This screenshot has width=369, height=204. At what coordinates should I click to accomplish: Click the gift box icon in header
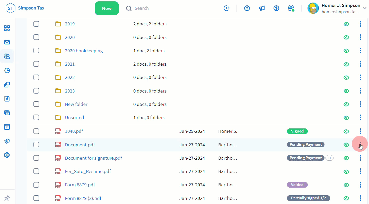point(291,8)
